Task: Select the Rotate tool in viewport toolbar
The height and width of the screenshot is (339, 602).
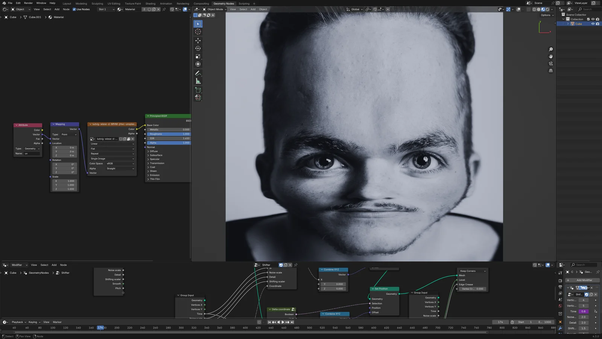Action: (x=198, y=48)
